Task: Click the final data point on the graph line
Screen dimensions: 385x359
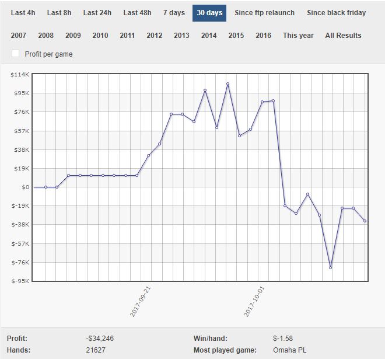Action: coord(365,221)
